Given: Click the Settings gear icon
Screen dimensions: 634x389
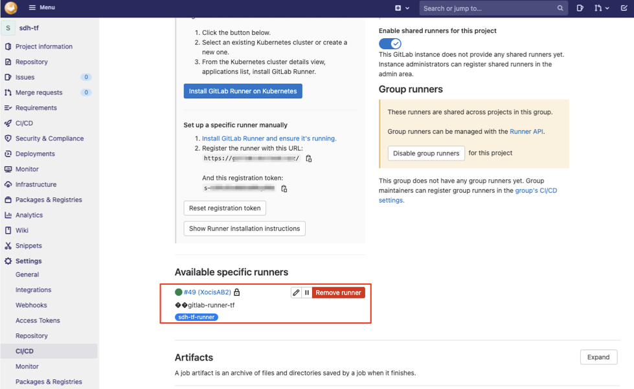Looking at the screenshot, I should (8, 261).
